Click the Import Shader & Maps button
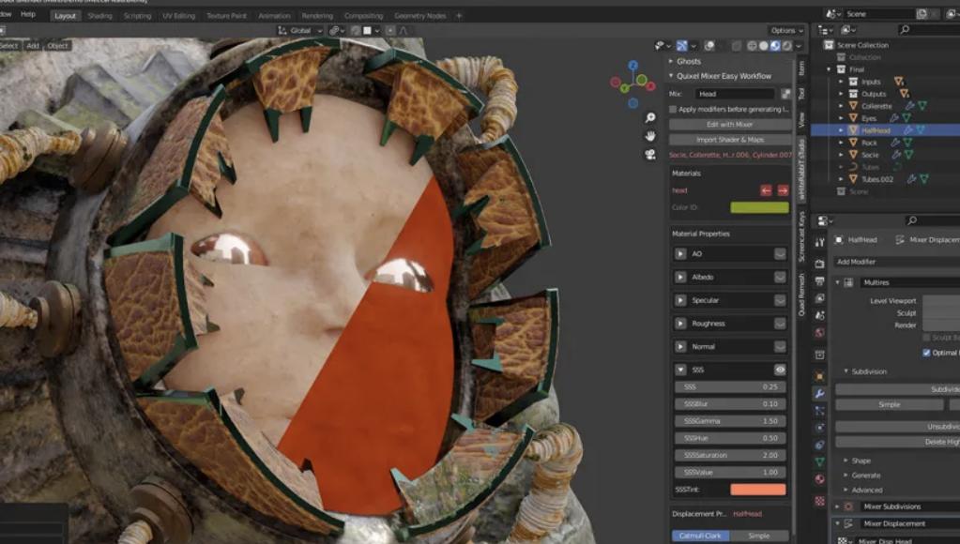This screenshot has width=960, height=544. point(730,140)
